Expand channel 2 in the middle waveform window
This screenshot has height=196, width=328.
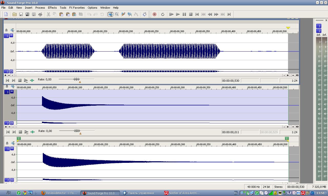(12, 123)
